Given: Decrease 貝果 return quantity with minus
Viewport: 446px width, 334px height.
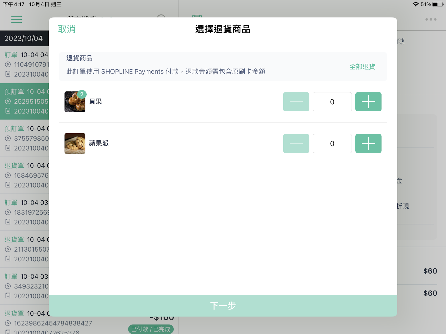Looking at the screenshot, I should (296, 102).
